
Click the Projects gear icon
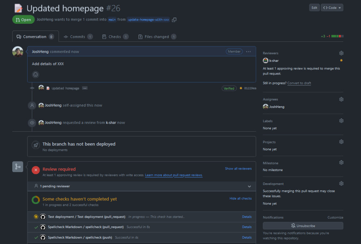click(341, 142)
